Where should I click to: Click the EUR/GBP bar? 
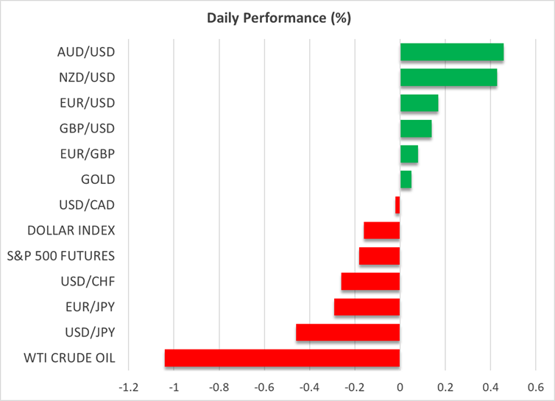[409, 154]
